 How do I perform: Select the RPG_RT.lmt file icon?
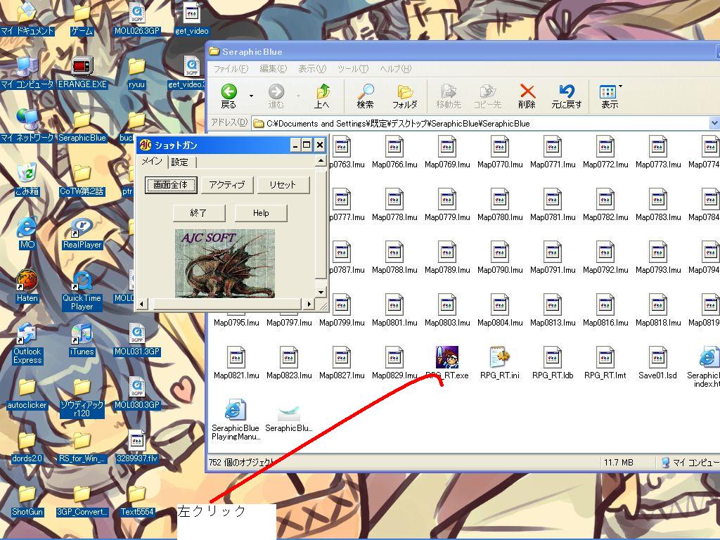pyautogui.click(x=605, y=356)
